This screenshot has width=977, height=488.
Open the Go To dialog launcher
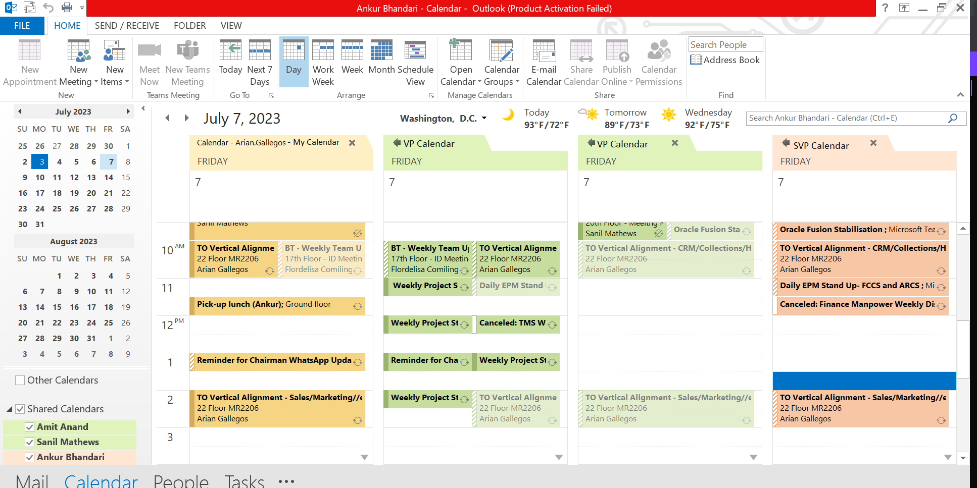271,95
